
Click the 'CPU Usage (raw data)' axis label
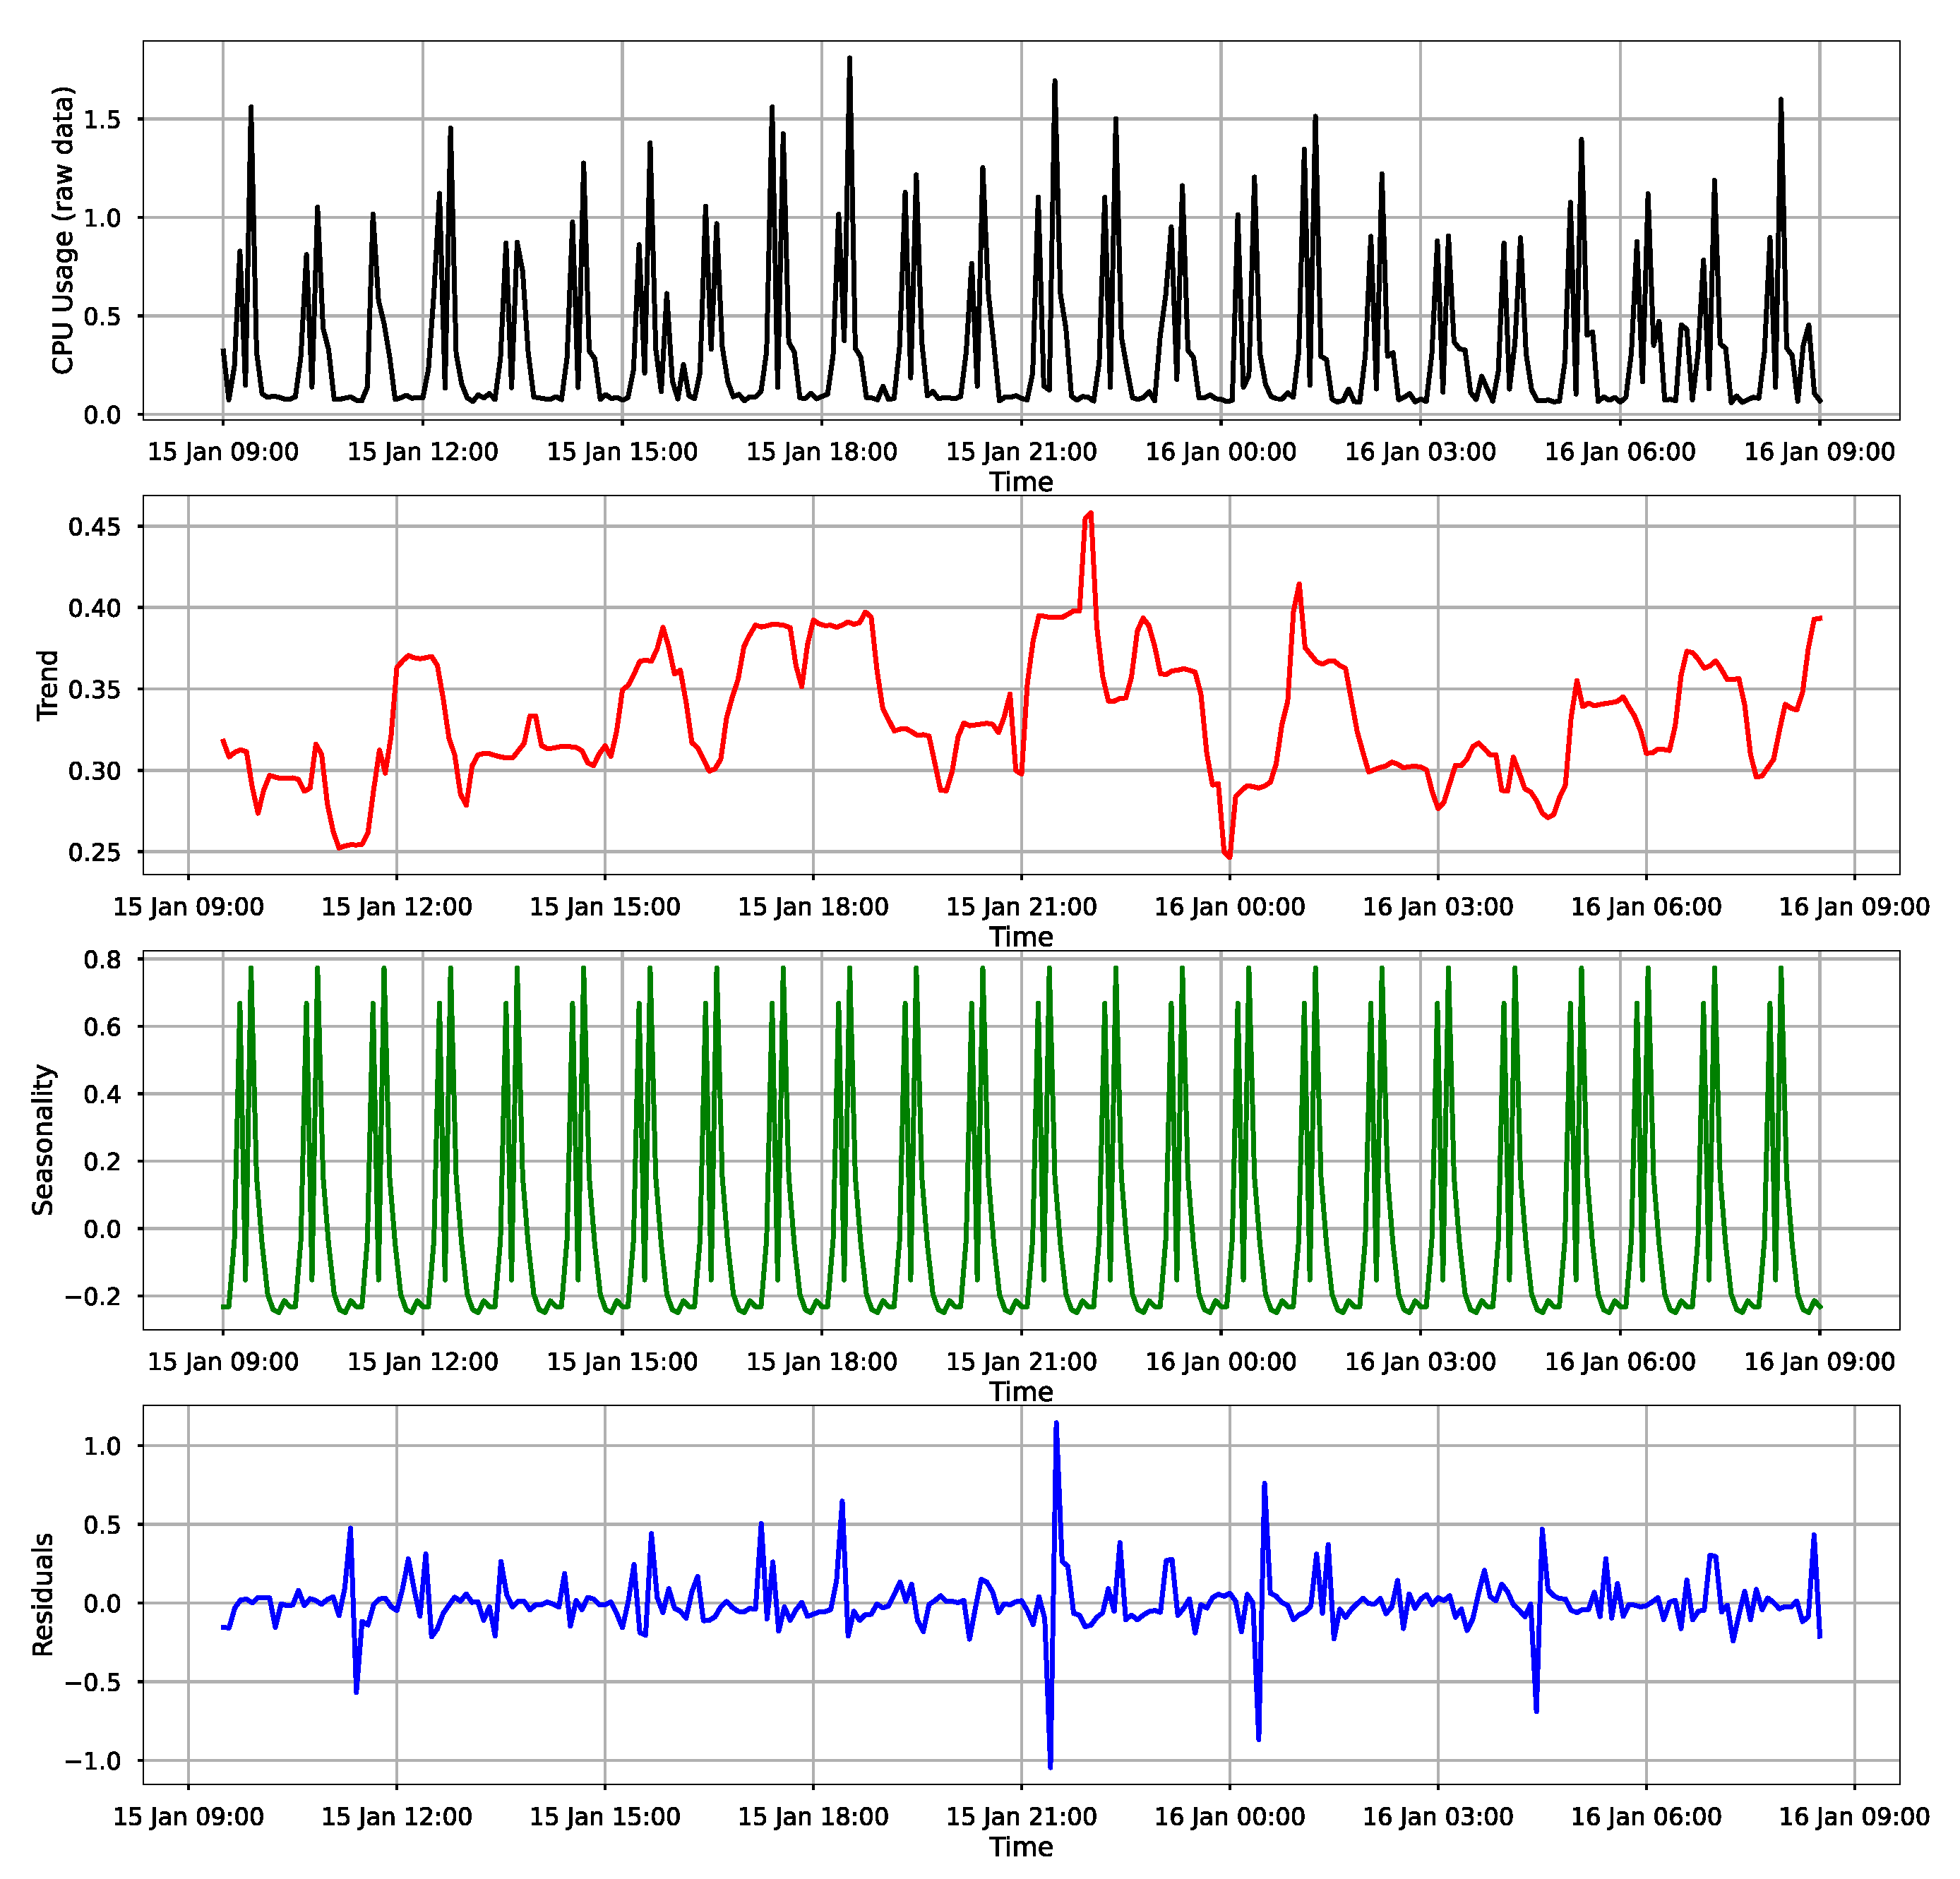click(x=63, y=230)
